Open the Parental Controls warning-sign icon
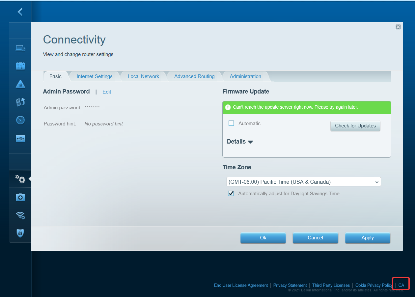The image size is (415, 297). tap(20, 84)
